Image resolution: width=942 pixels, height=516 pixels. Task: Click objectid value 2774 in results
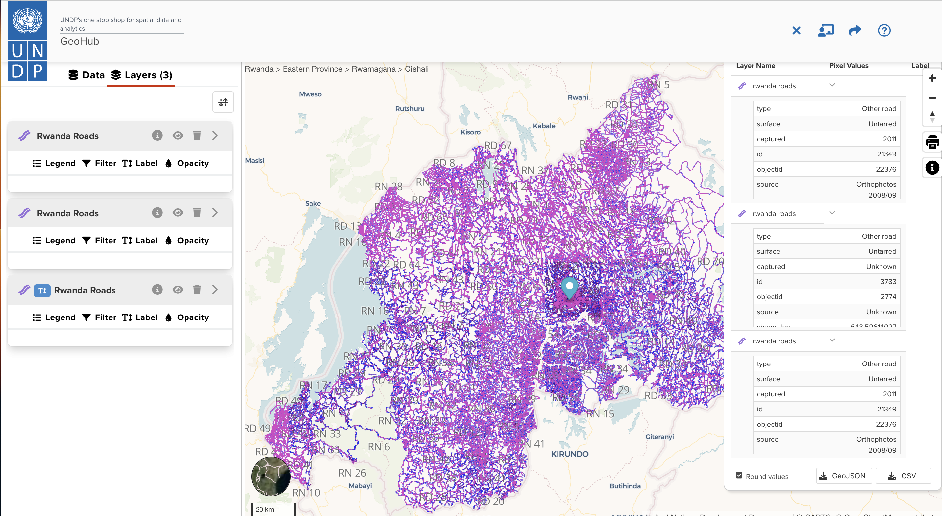point(888,297)
